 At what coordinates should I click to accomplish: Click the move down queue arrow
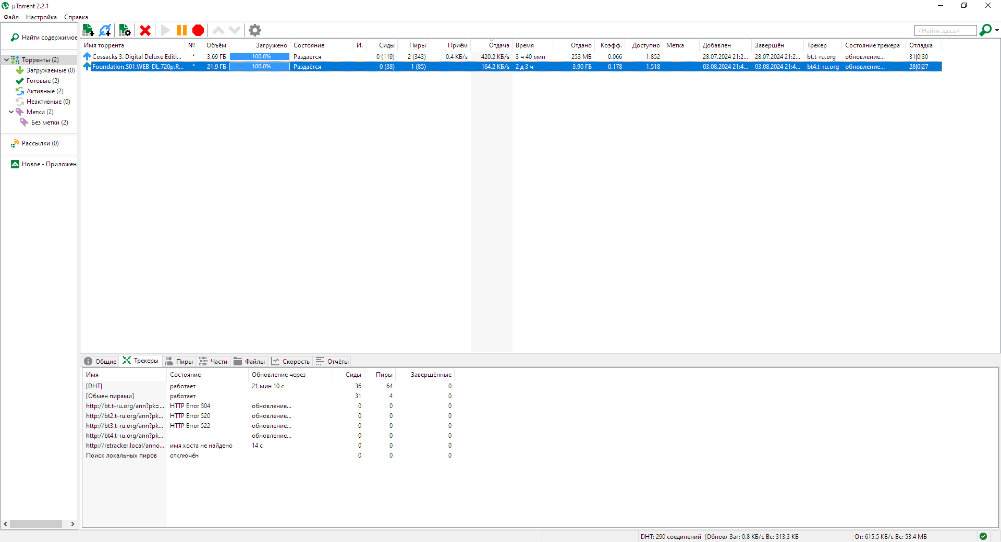[x=235, y=30]
